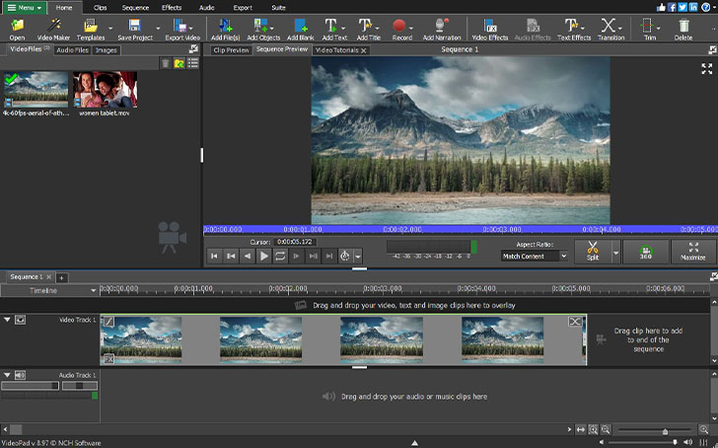Click the Maximize preview button
Image resolution: width=718 pixels, height=448 pixels.
tap(694, 251)
